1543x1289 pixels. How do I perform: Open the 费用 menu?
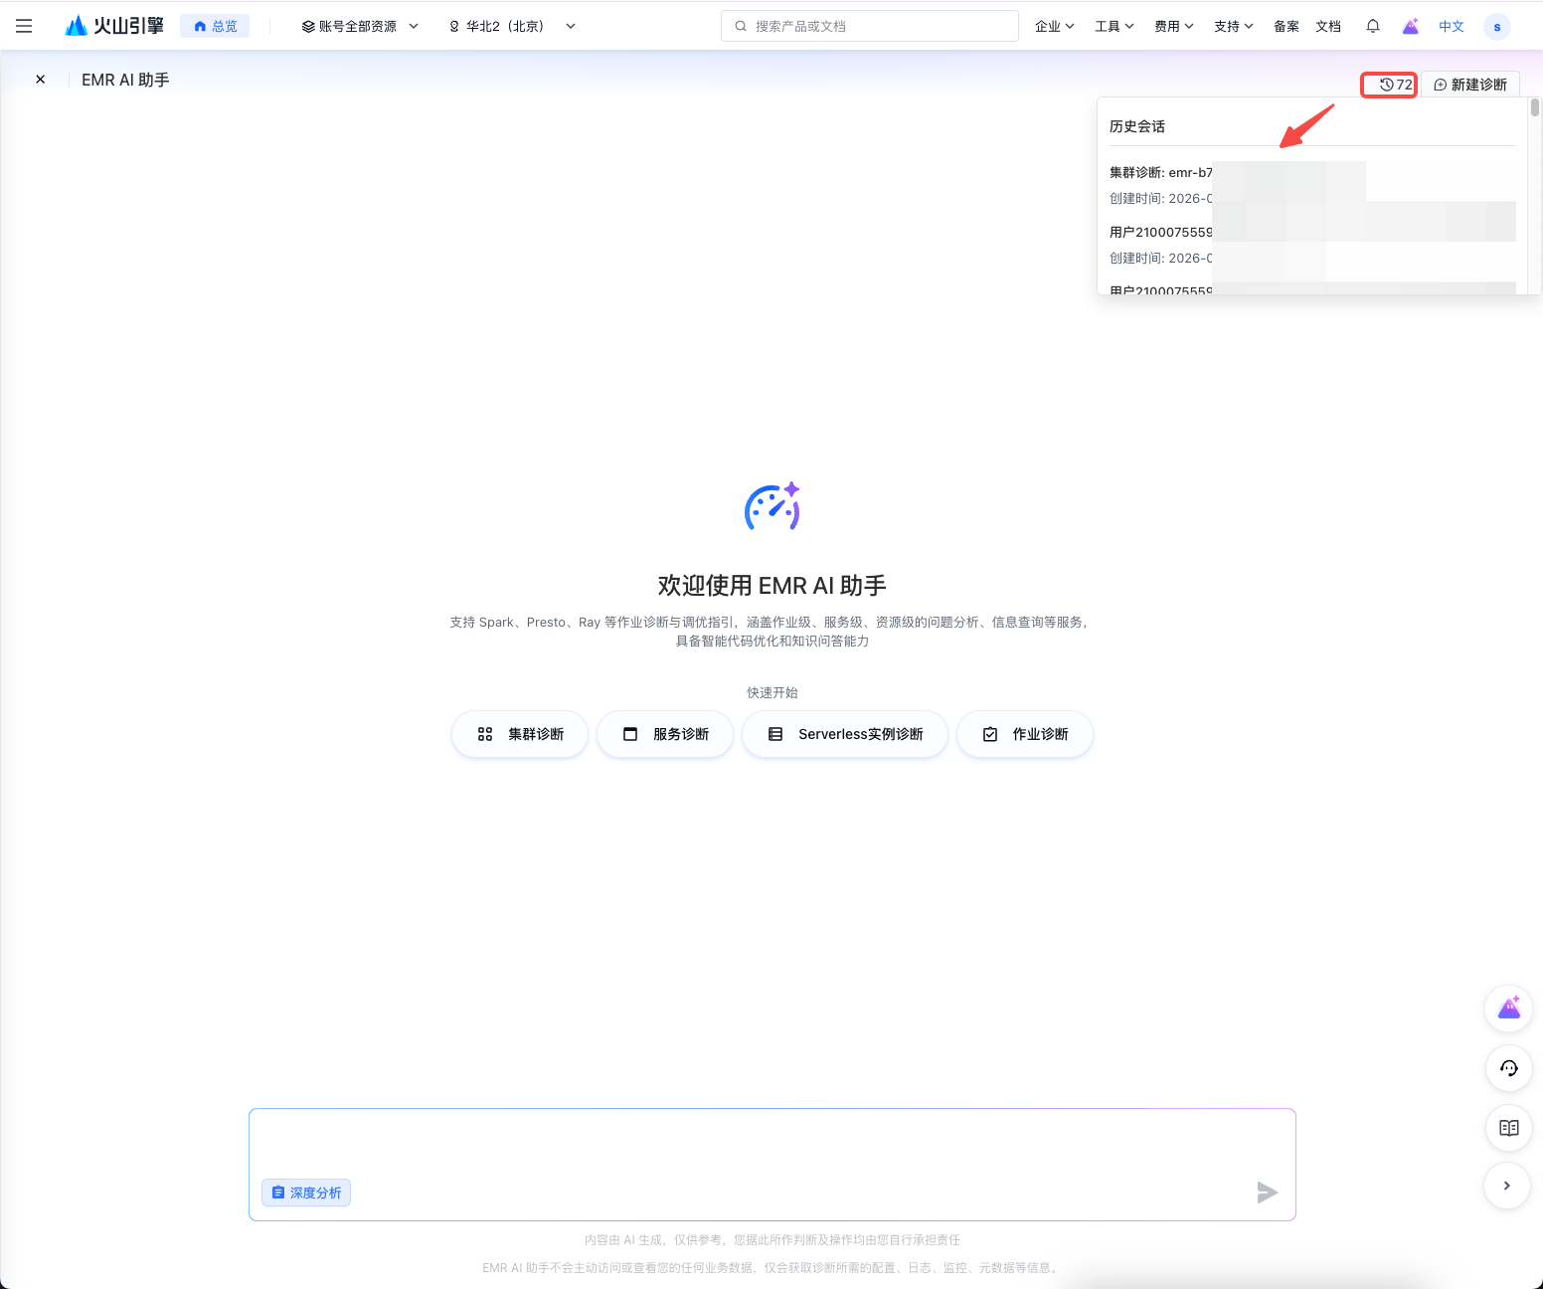[x=1173, y=26]
